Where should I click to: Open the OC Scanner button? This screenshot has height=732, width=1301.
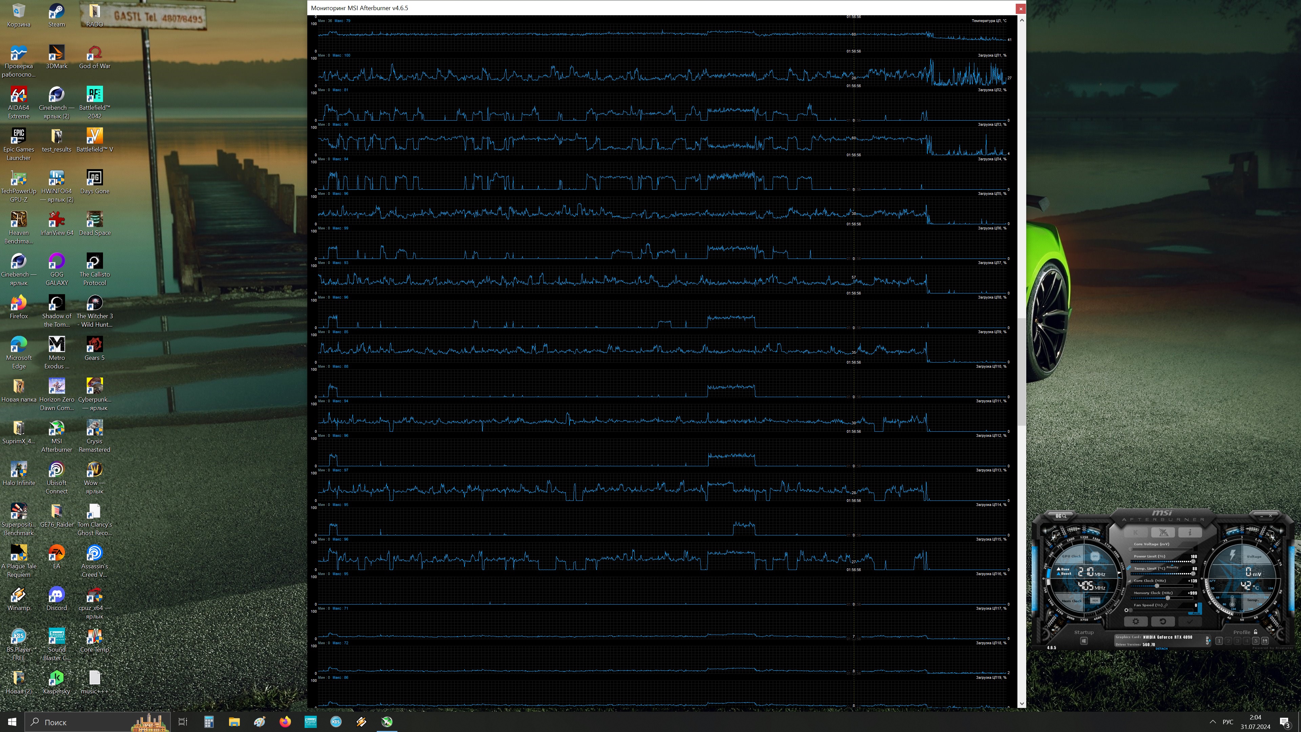[x=1061, y=516]
